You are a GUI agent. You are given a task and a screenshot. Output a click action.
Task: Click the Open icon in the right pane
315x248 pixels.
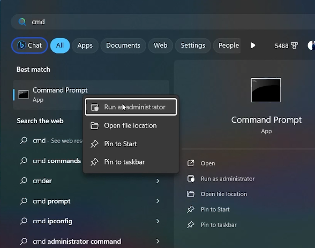191,163
